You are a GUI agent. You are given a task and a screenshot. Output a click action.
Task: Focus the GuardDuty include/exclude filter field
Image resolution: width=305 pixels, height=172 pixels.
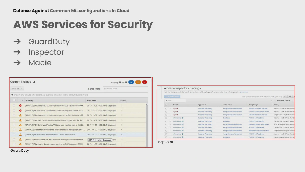point(79,95)
